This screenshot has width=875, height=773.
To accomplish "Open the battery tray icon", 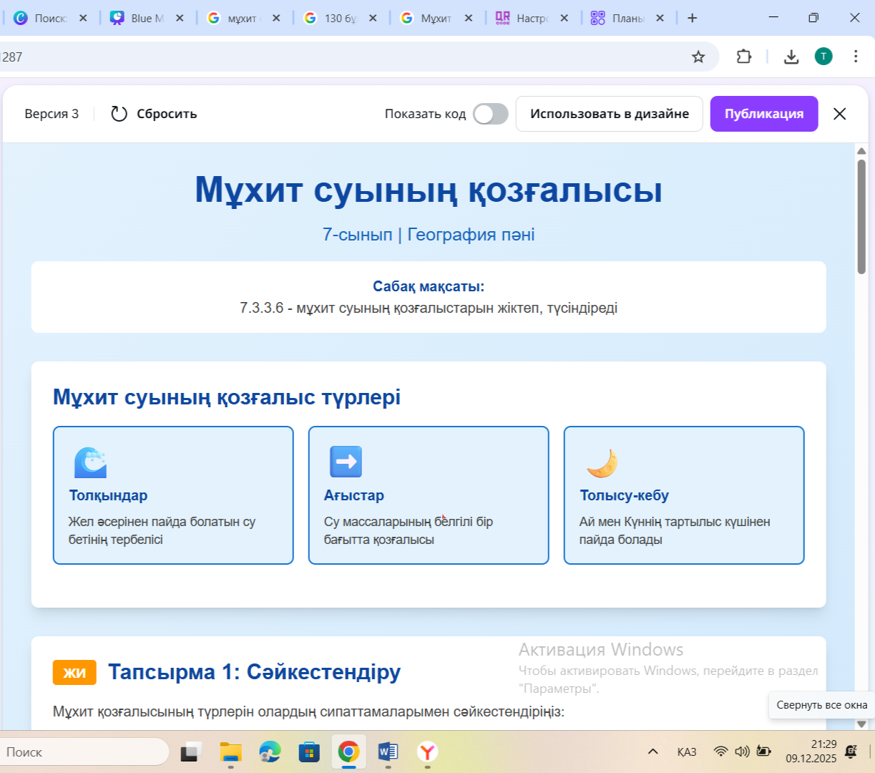I will click(764, 752).
